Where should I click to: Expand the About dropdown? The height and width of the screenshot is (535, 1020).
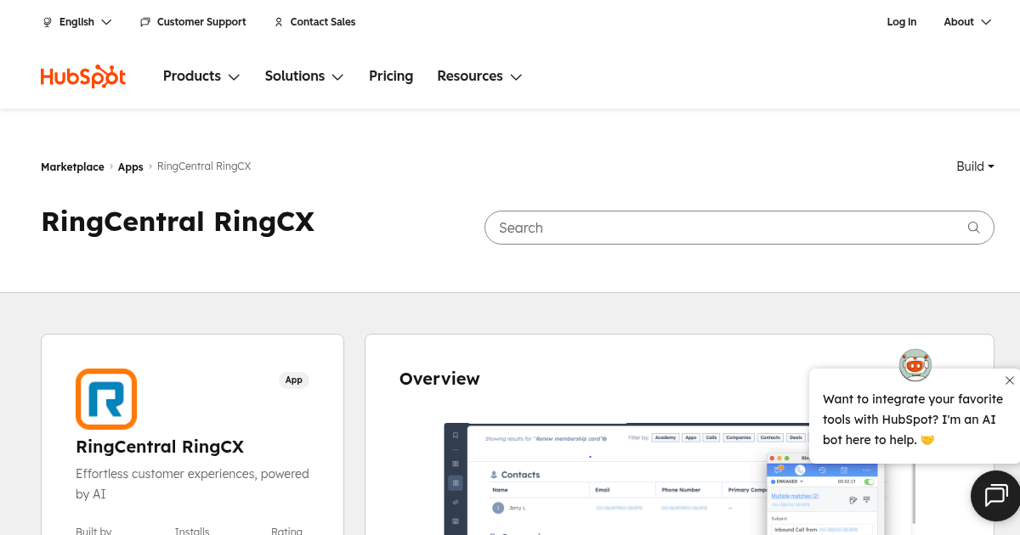[967, 22]
